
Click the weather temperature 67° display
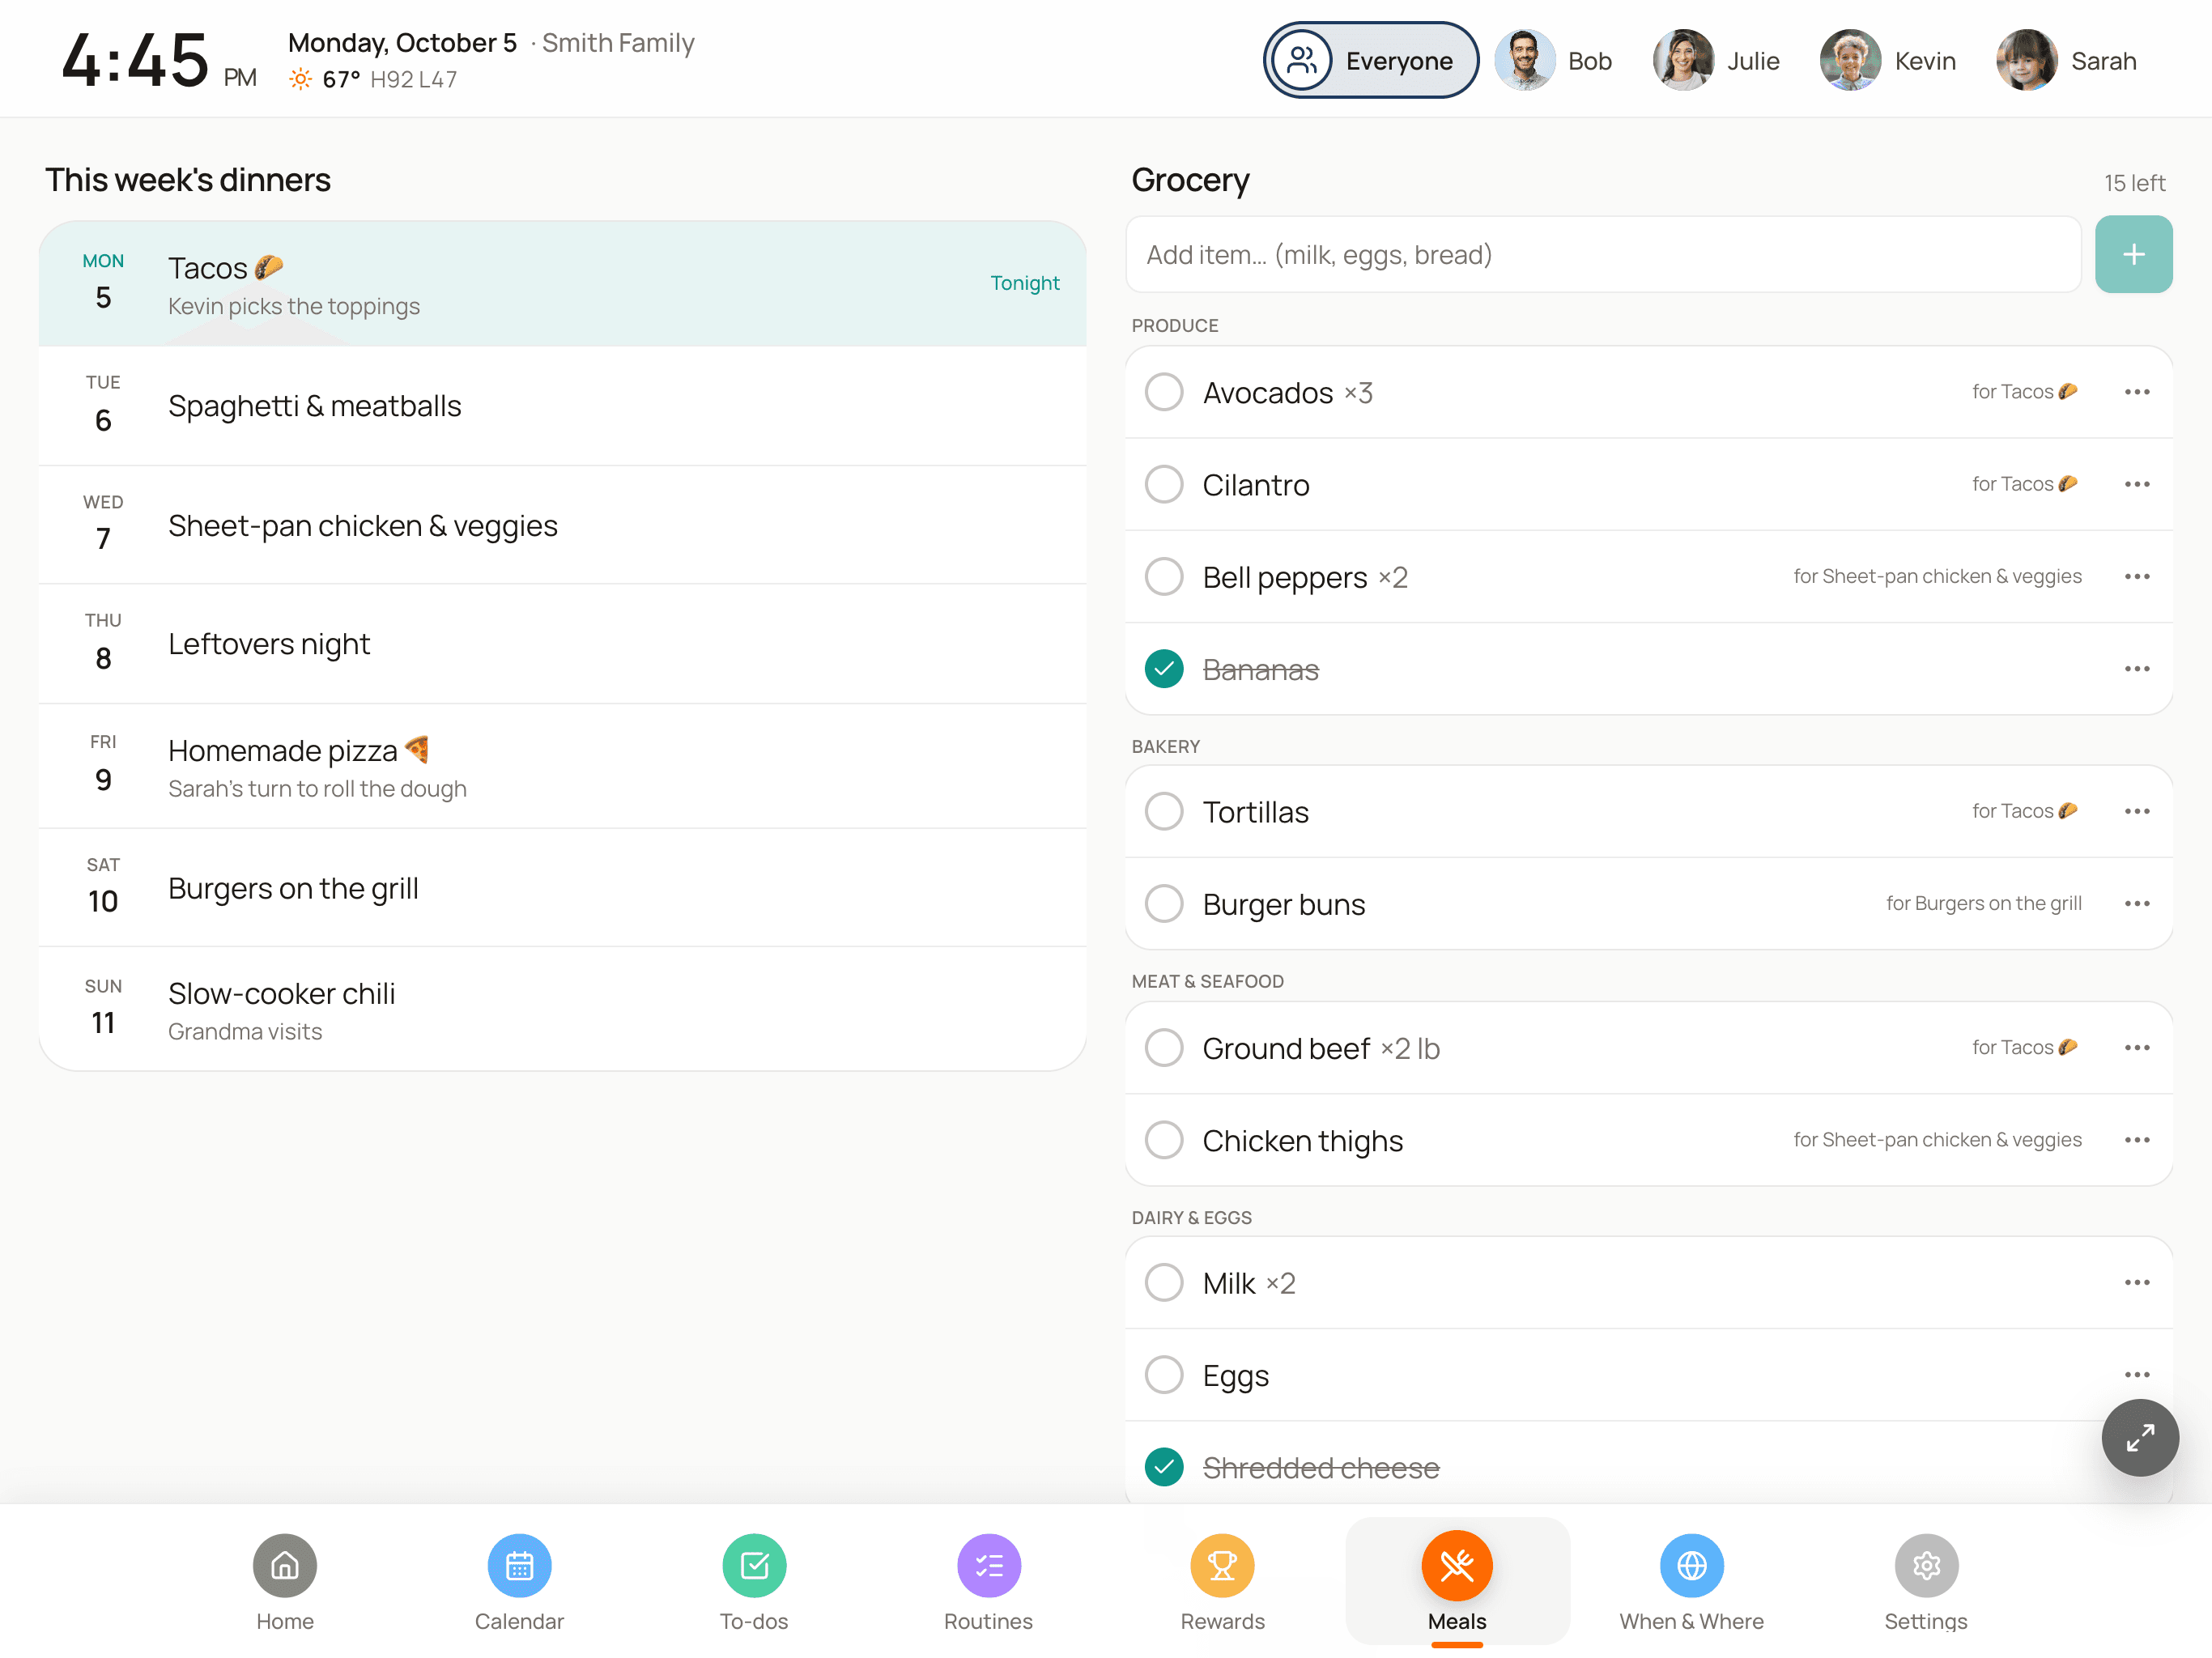pyautogui.click(x=341, y=79)
